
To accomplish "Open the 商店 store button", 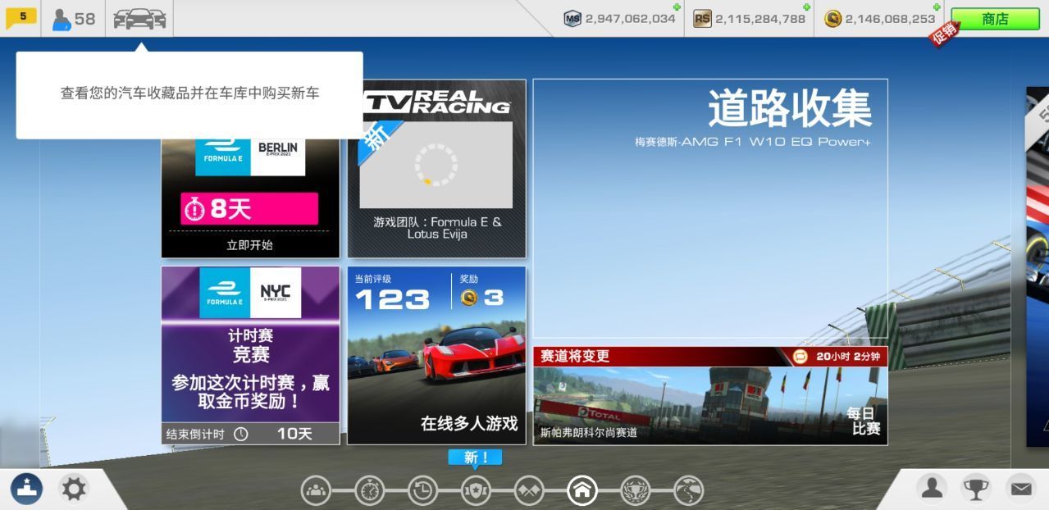I will (997, 18).
